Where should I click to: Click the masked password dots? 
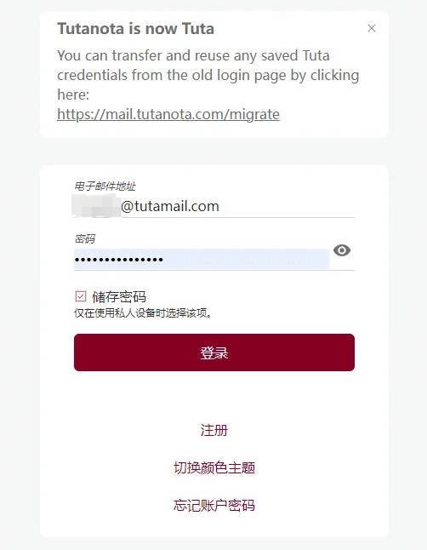coord(119,260)
